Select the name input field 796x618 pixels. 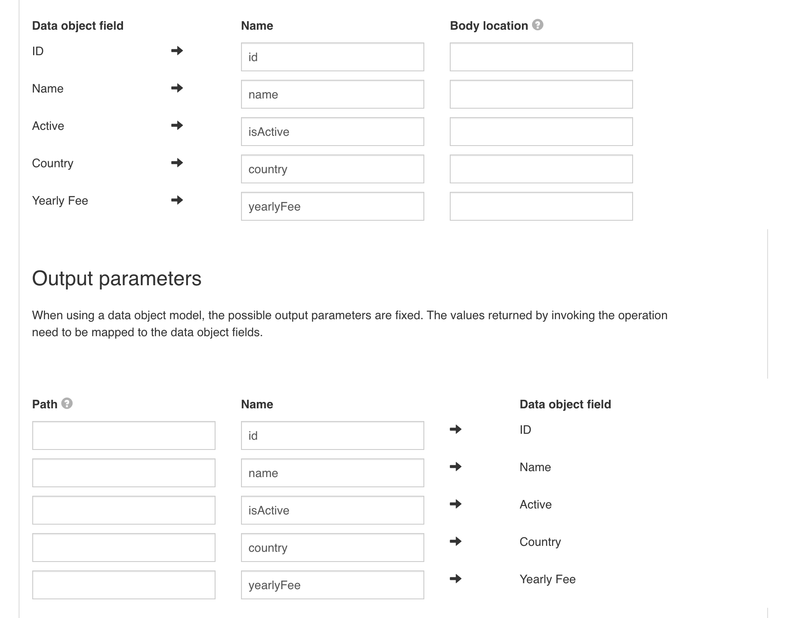coord(332,94)
